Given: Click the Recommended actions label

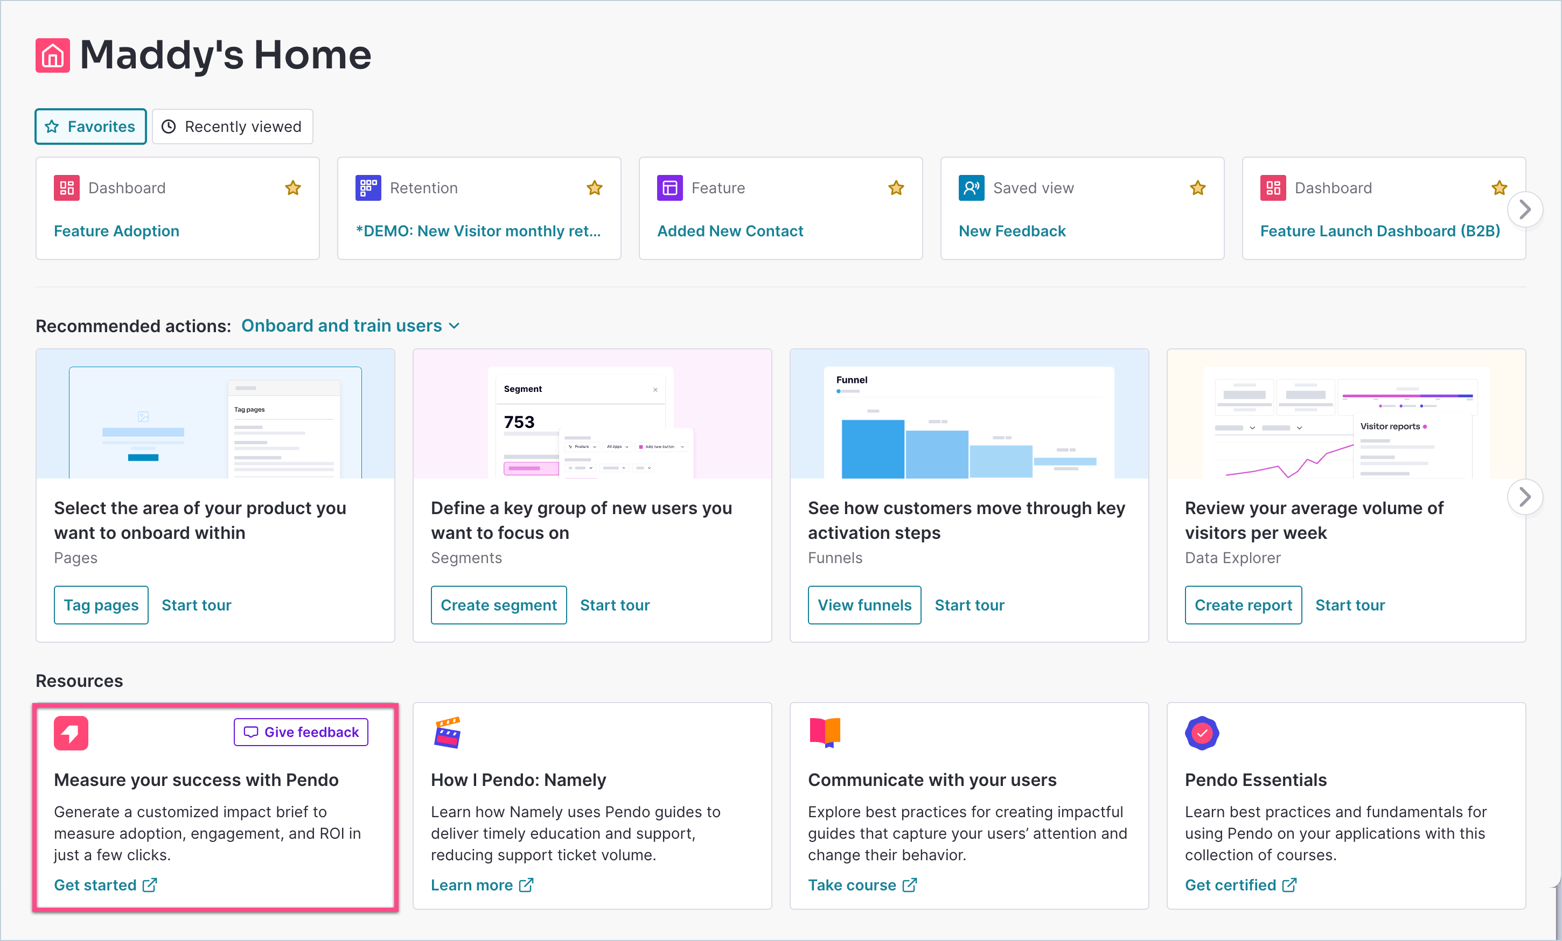Looking at the screenshot, I should 134,326.
